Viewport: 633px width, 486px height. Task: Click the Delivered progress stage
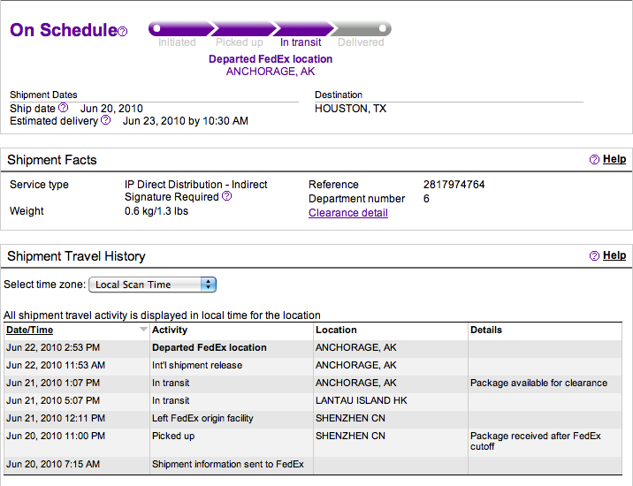(x=361, y=42)
